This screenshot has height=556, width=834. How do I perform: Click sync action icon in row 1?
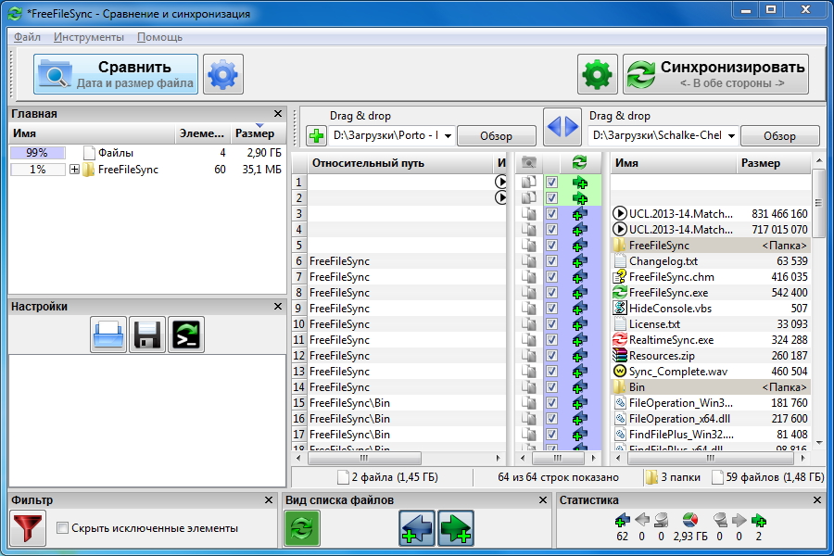pos(580,183)
